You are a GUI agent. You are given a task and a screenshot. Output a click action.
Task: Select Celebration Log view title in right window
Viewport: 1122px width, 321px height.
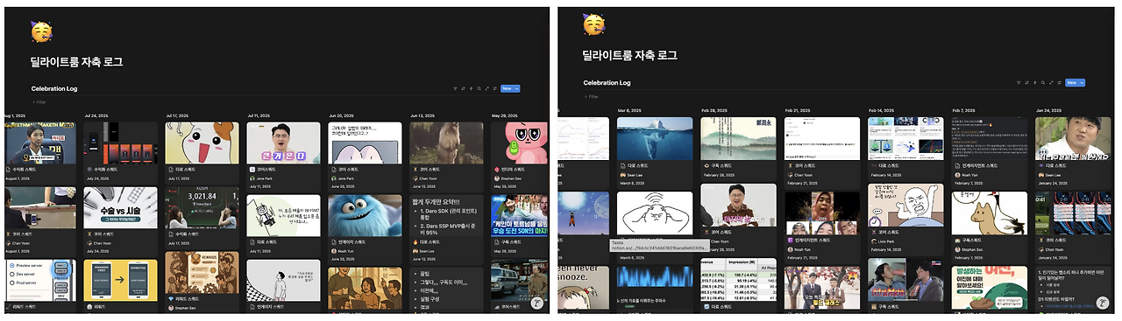click(x=607, y=82)
